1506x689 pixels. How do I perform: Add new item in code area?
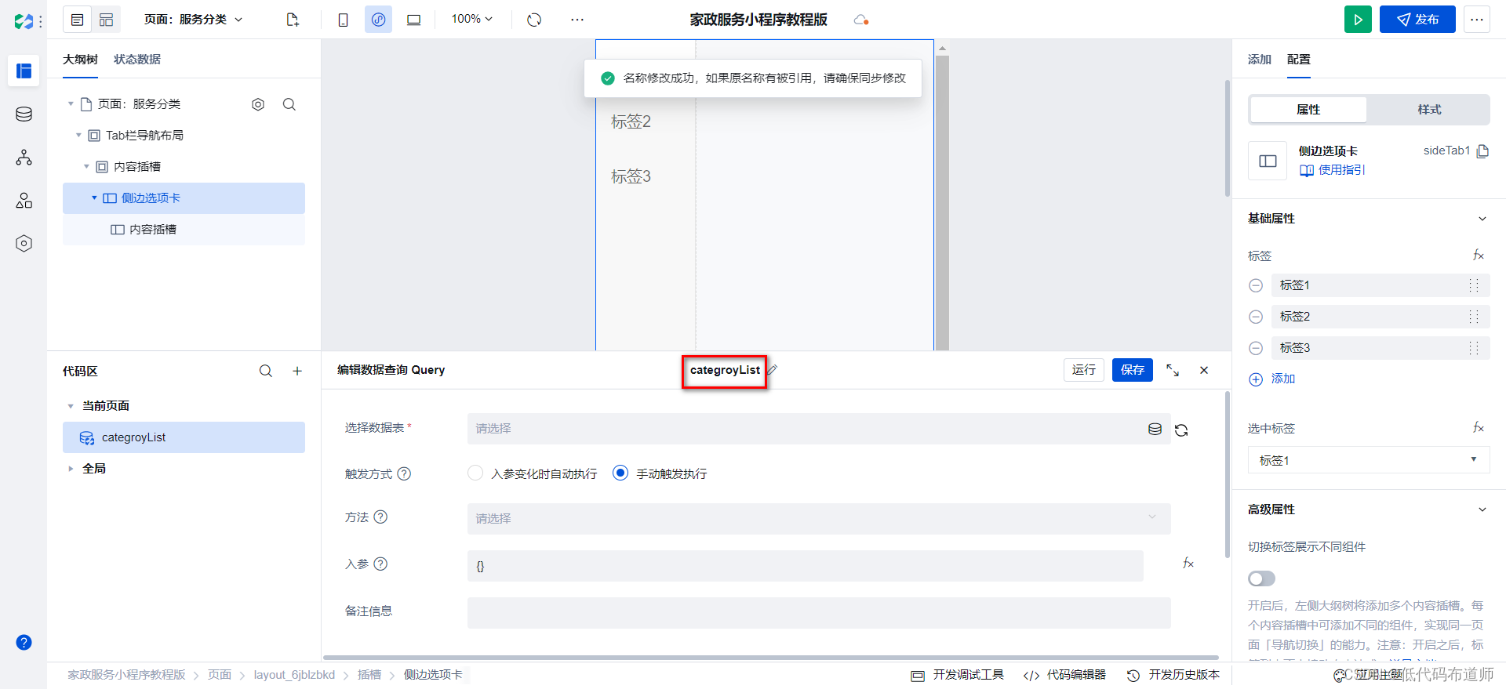click(297, 371)
